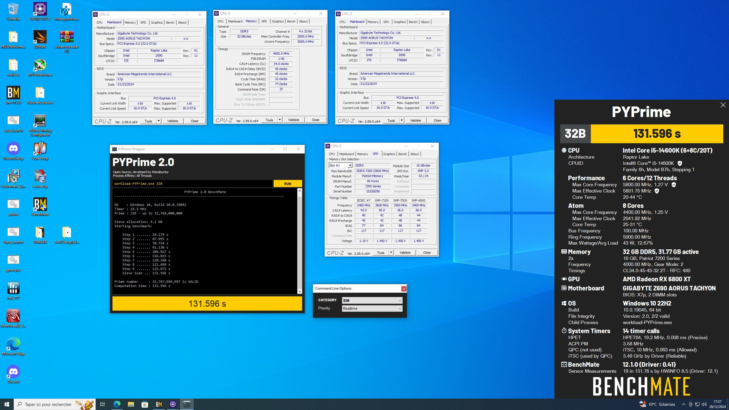Open Microsoft Store from the taskbar
Viewport: 729px width, 410px height.
pyautogui.click(x=145, y=404)
